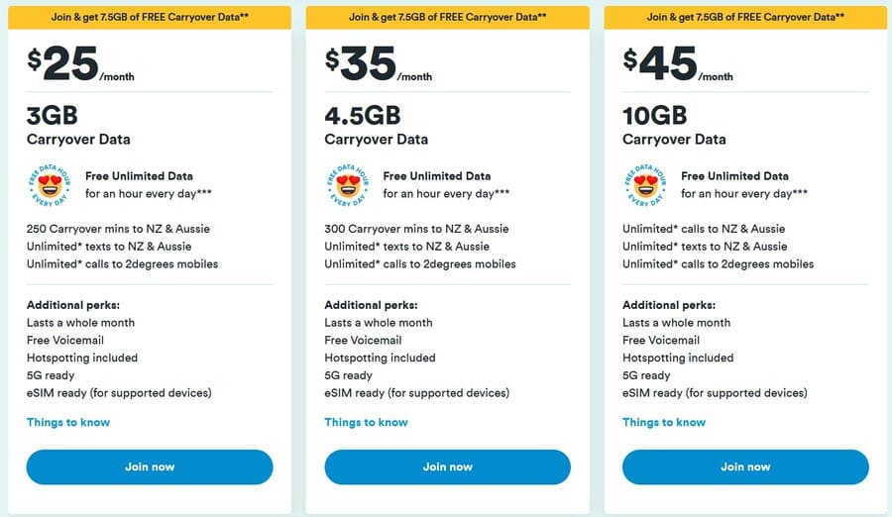This screenshot has height=517, width=892.
Task: Click the 3GB Carryover Data title
Action: click(x=78, y=126)
